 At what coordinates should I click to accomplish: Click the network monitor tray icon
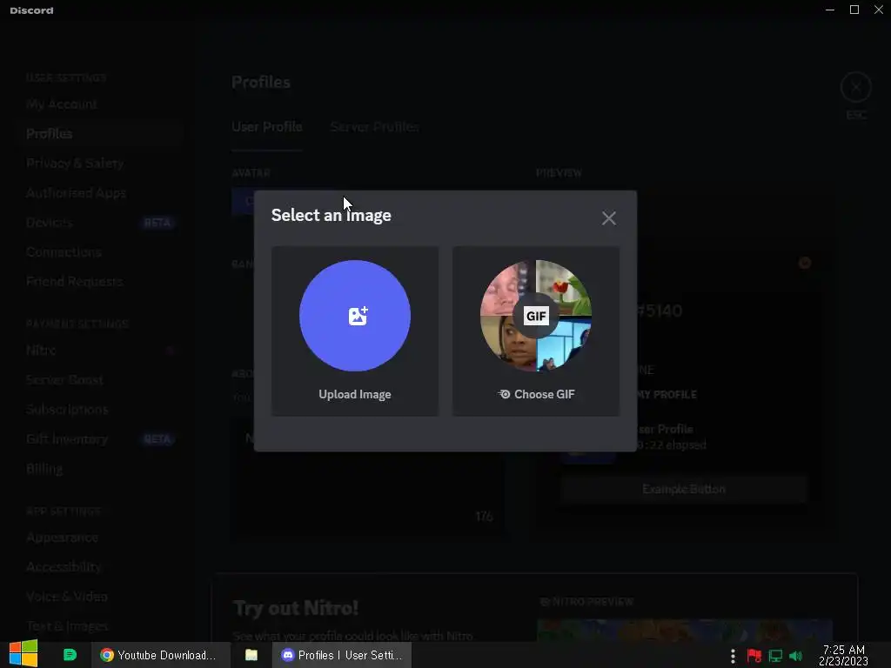point(775,656)
